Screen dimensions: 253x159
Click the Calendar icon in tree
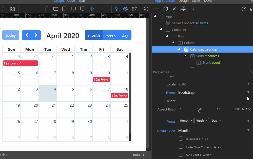(186, 50)
